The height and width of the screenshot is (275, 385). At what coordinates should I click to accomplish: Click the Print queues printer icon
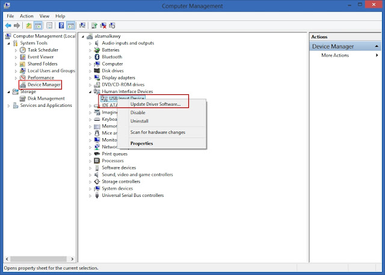point(97,154)
